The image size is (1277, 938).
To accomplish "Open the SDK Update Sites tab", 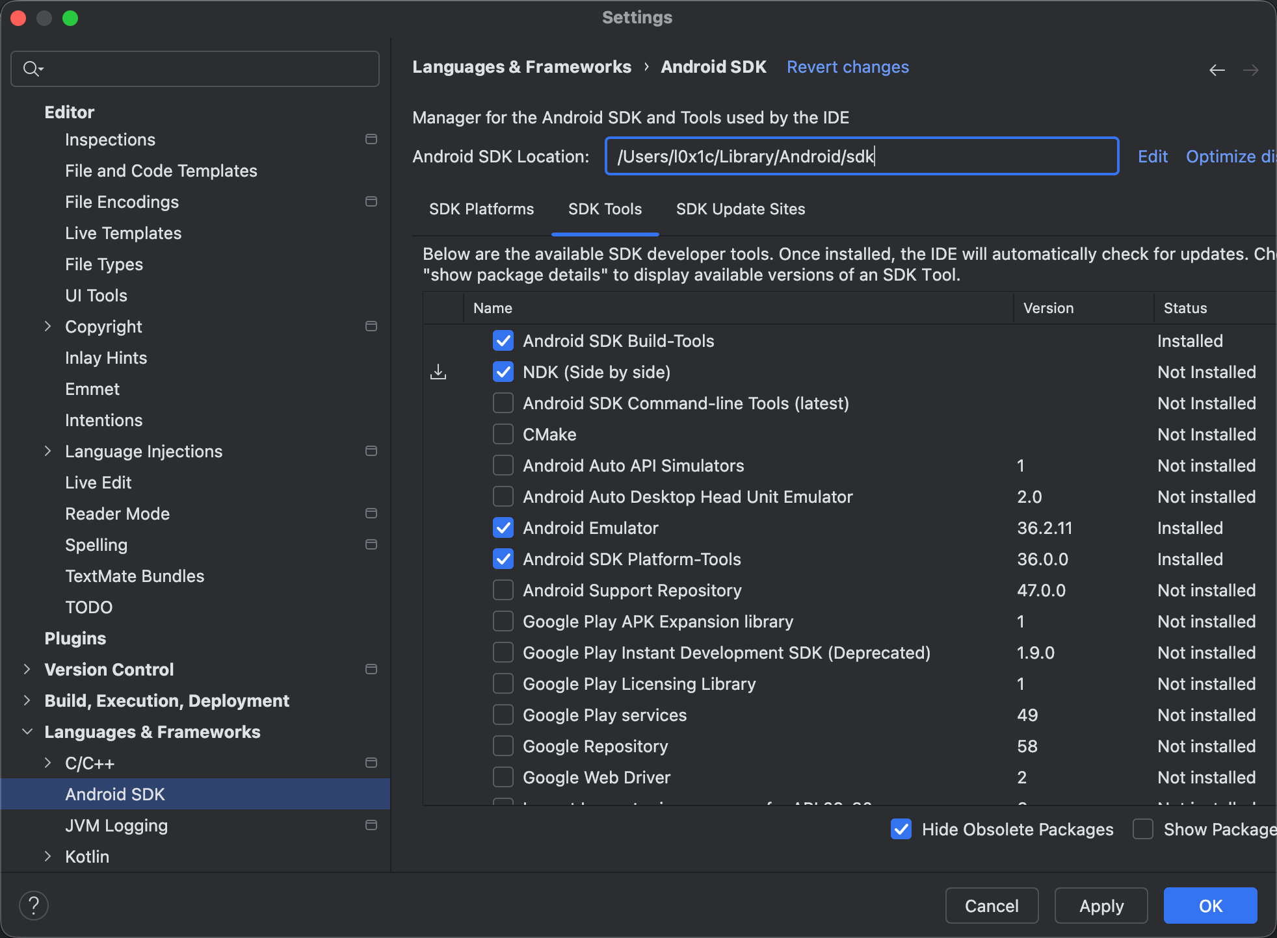I will [x=740, y=209].
